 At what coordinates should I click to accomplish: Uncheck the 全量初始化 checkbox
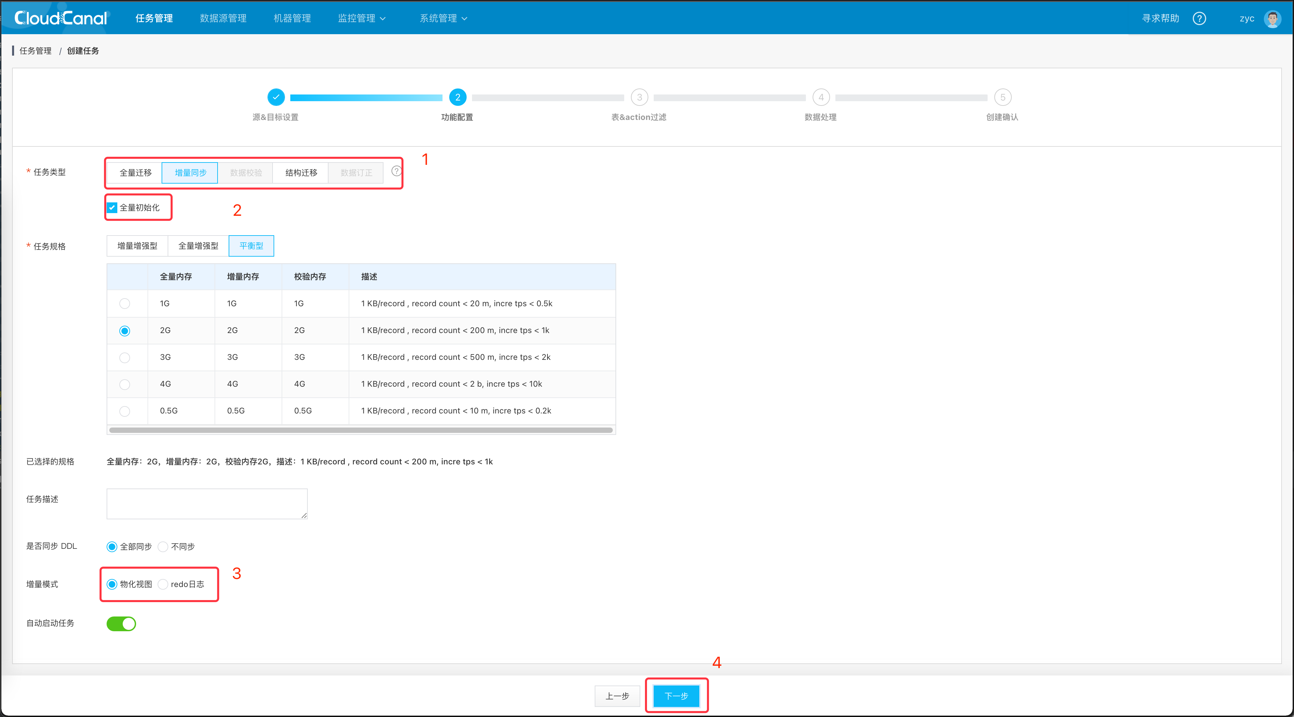(112, 207)
